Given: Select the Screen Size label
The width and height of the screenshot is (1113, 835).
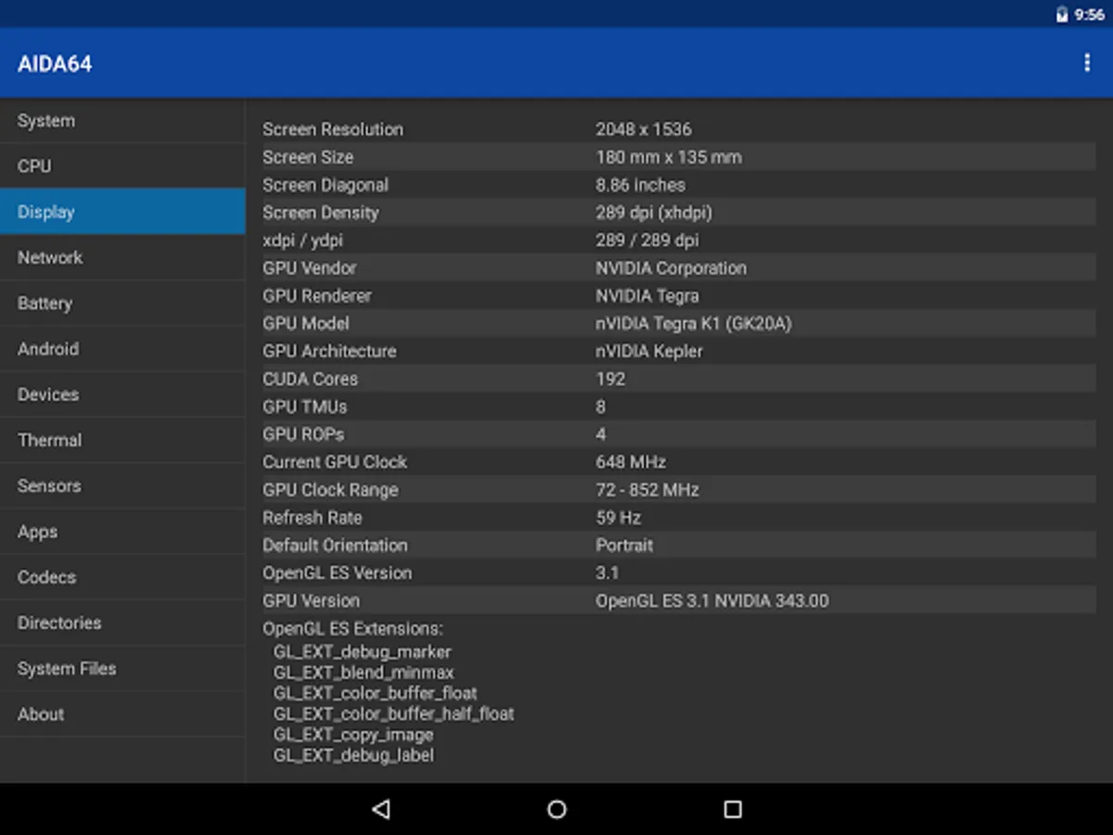Looking at the screenshot, I should click(308, 157).
